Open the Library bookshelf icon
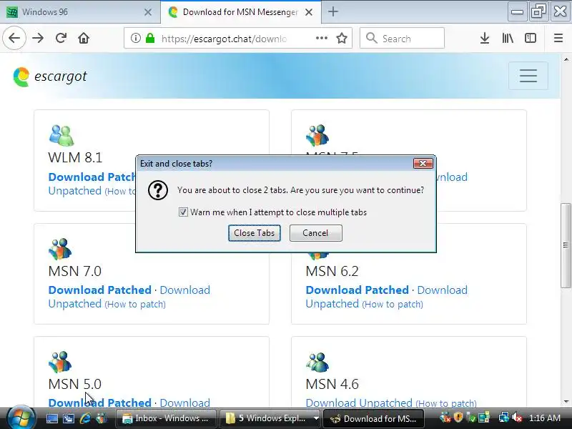Screen dimensions: 572x429 click(508, 38)
